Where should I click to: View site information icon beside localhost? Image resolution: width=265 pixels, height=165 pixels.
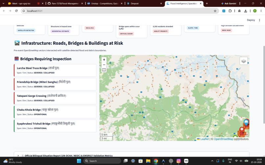(x=24, y=11)
